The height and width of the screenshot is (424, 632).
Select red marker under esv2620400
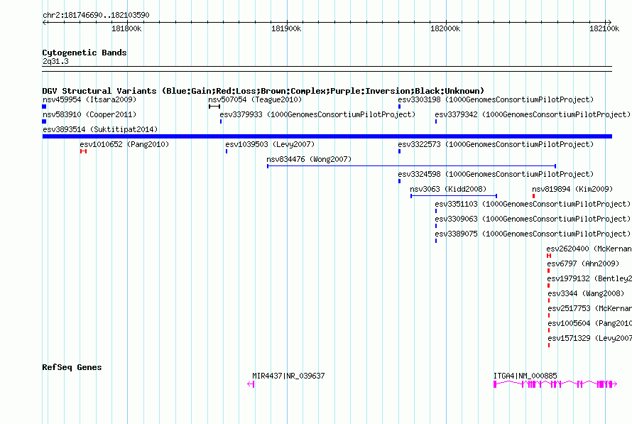[x=549, y=256]
